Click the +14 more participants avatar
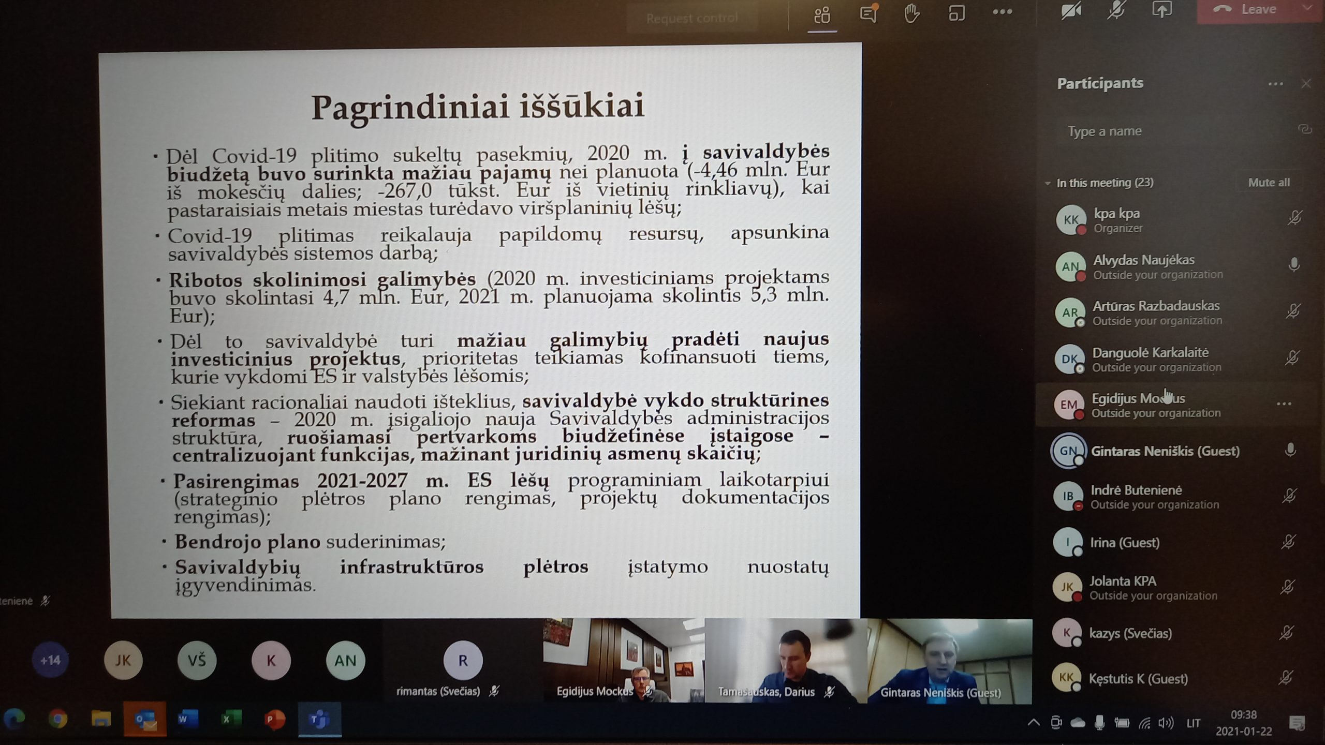 coord(50,660)
